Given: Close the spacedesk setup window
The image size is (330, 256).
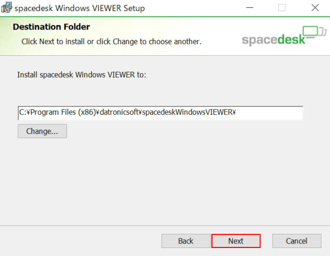Looking at the screenshot, I should coord(315,8).
